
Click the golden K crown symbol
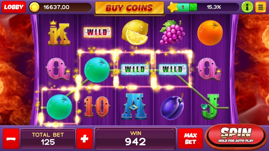pos(59,33)
